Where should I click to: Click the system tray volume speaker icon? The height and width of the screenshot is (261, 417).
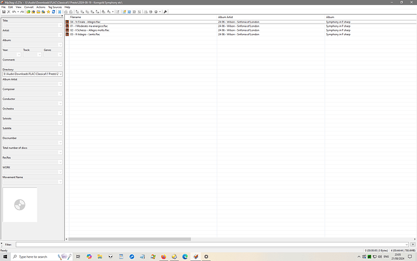(380, 257)
